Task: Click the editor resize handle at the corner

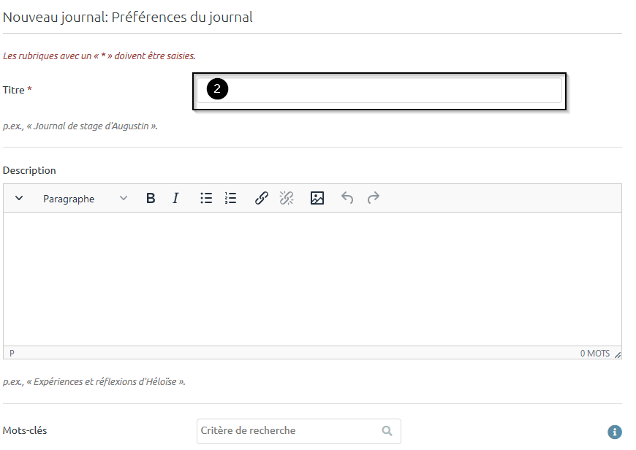Action: pyautogui.click(x=618, y=354)
